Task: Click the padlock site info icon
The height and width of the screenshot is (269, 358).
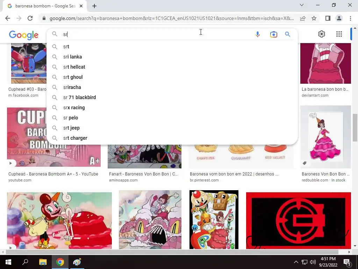Action: [44, 18]
